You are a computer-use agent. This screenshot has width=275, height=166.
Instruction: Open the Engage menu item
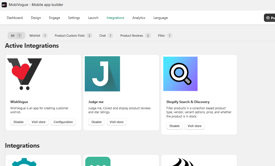55,18
